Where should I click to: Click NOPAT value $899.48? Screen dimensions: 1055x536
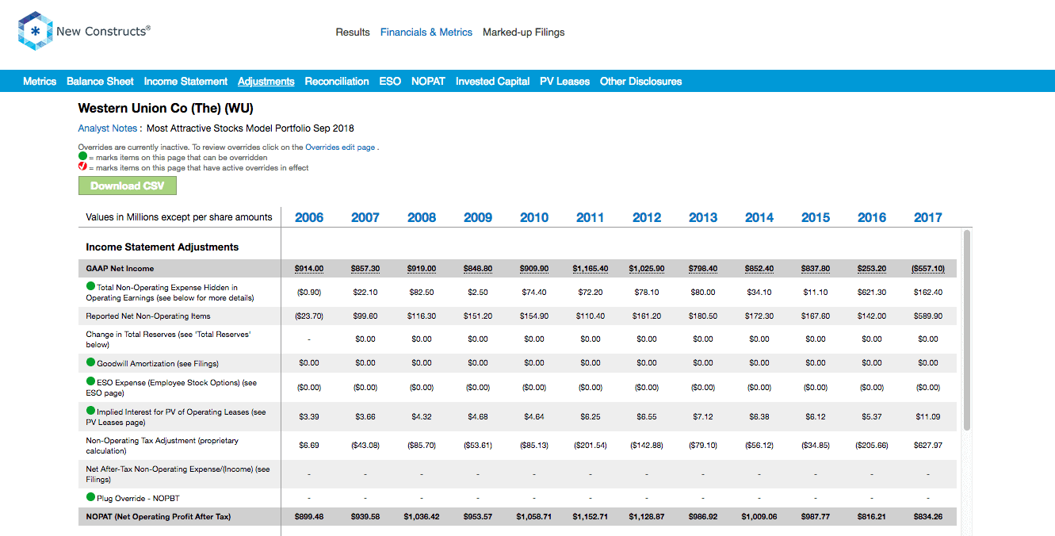point(309,517)
